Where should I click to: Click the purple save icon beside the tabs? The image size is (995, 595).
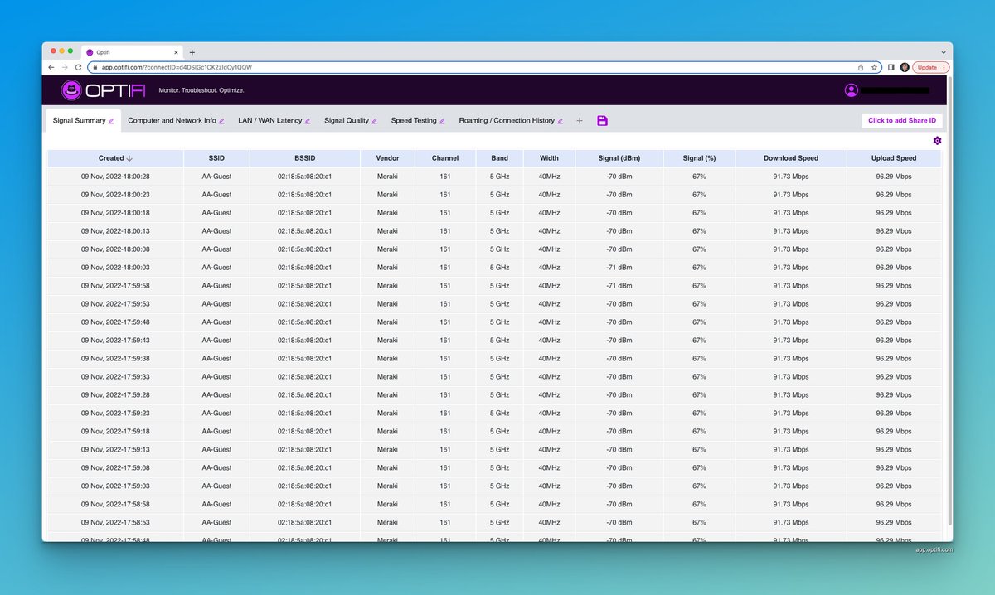[602, 121]
